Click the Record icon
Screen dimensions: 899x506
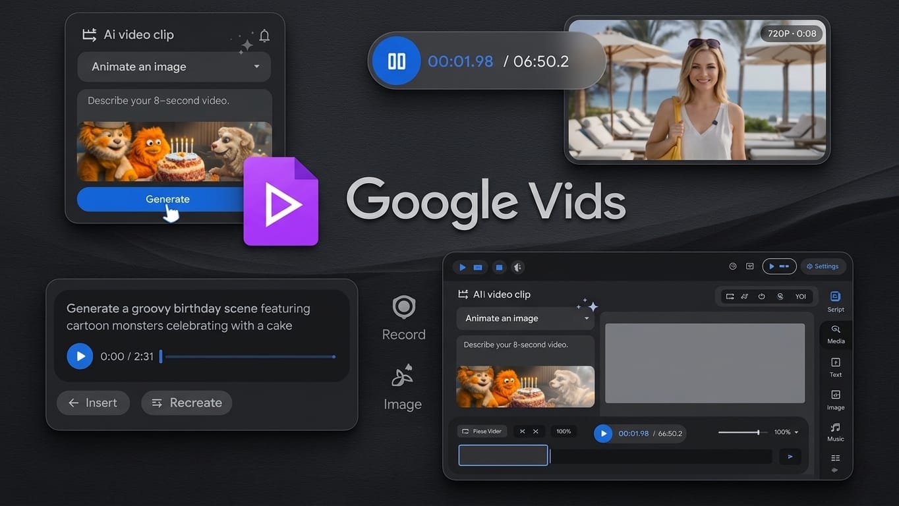[403, 307]
